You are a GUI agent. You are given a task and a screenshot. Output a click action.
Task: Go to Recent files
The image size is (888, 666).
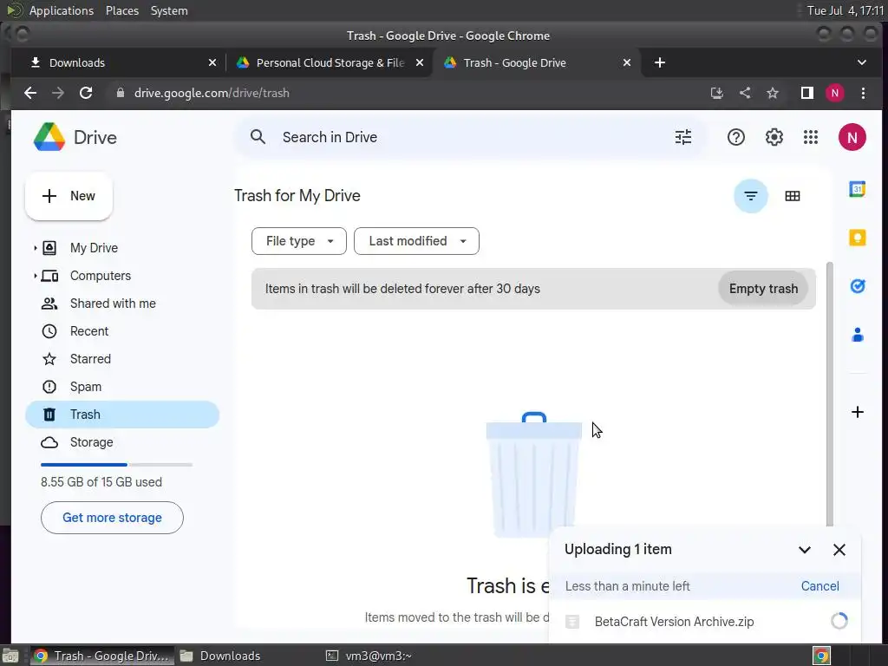tap(89, 331)
